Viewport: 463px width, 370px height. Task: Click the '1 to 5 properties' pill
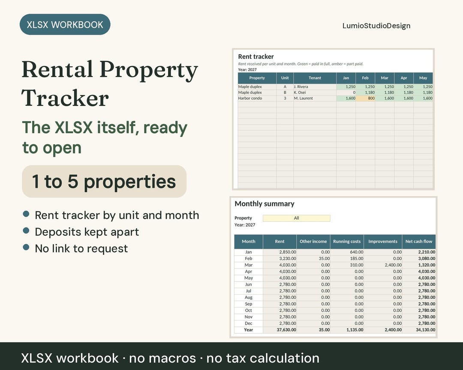point(104,181)
